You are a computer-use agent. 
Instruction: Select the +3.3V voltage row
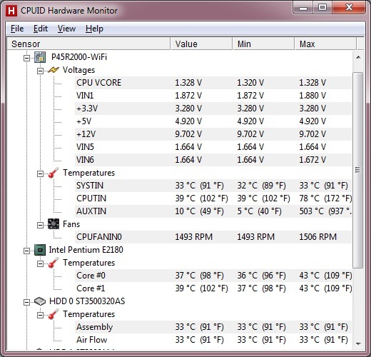(x=213, y=109)
